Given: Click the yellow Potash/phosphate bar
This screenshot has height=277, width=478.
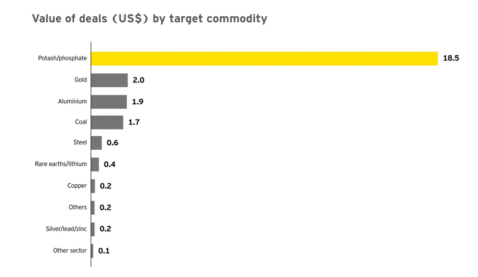Looking at the screenshot, I should coord(264,59).
